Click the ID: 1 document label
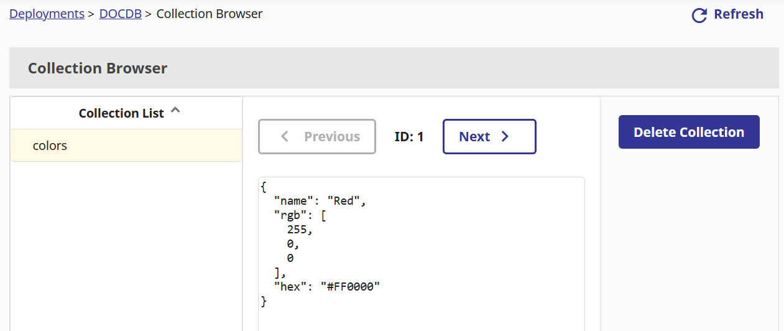 [409, 137]
